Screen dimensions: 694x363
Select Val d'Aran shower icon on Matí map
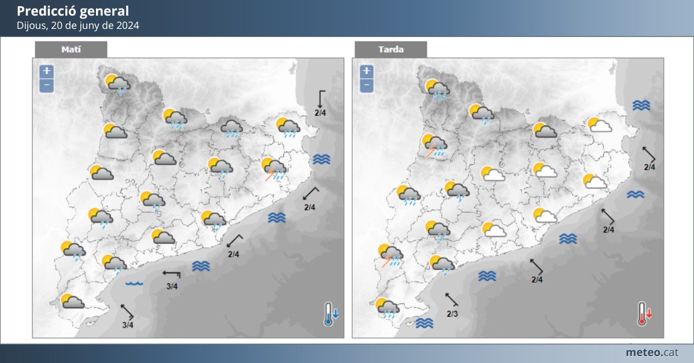(118, 84)
